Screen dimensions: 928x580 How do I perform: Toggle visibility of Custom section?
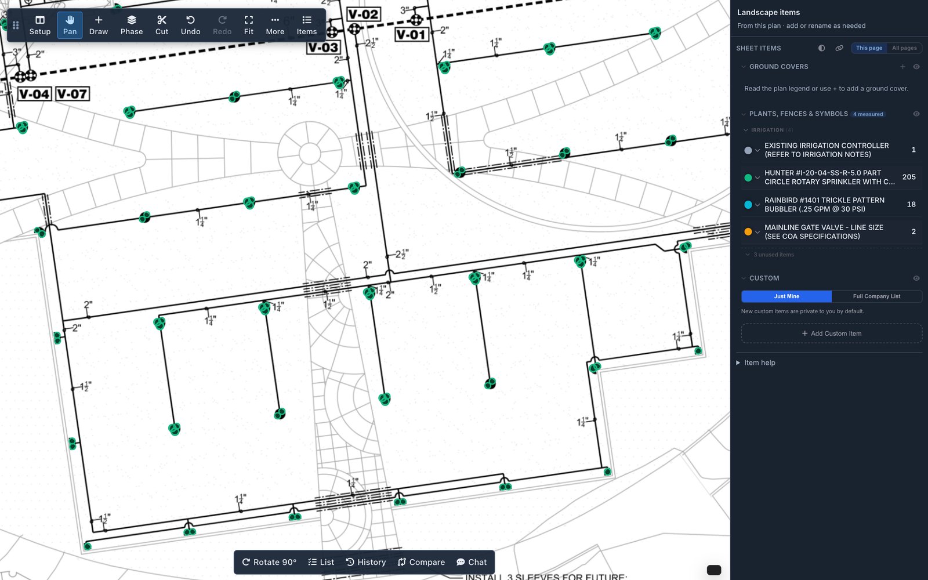coord(916,278)
